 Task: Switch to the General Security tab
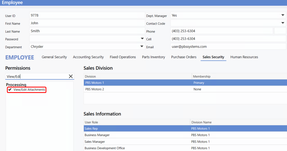coord(54,57)
